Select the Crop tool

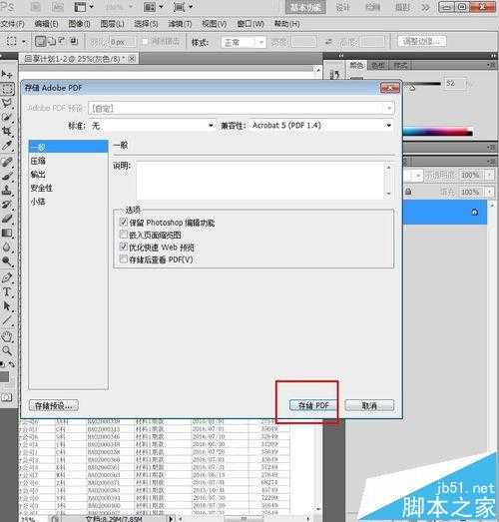[x=7, y=131]
